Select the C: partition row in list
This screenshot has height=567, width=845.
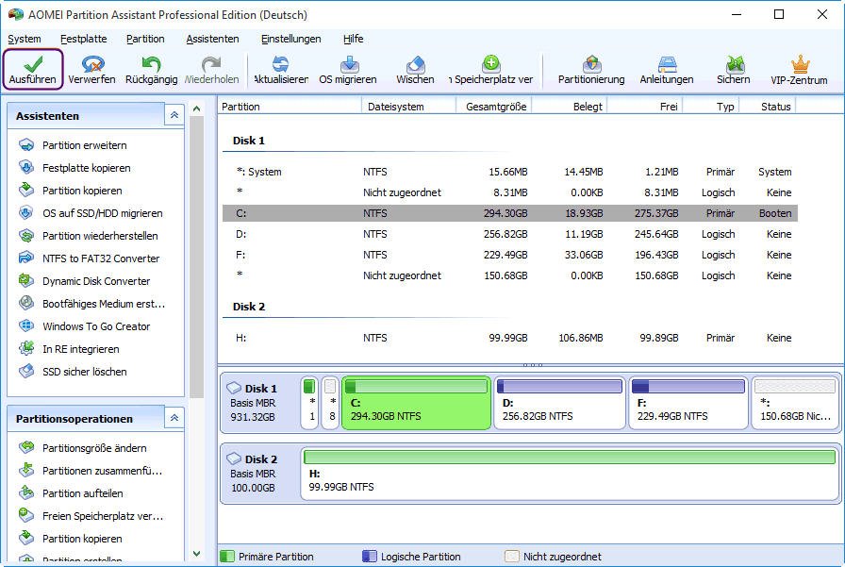click(x=510, y=213)
